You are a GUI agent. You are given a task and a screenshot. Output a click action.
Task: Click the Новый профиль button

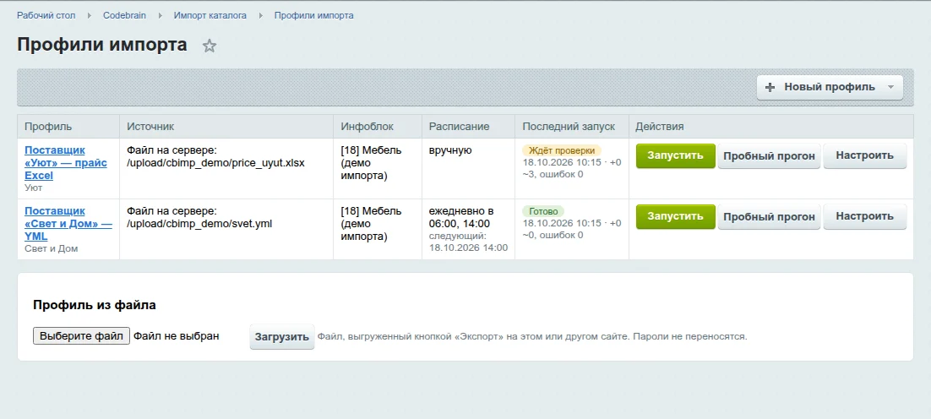click(x=830, y=87)
